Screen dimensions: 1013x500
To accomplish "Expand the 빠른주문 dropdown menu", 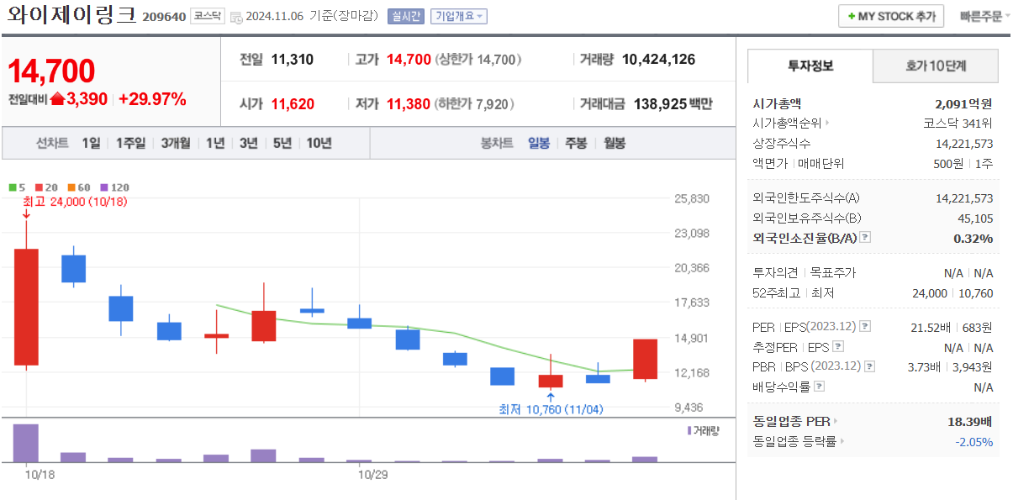I will pos(985,16).
